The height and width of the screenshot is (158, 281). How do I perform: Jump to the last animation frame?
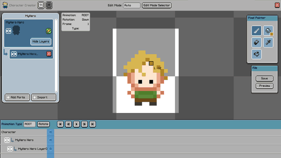93,124
